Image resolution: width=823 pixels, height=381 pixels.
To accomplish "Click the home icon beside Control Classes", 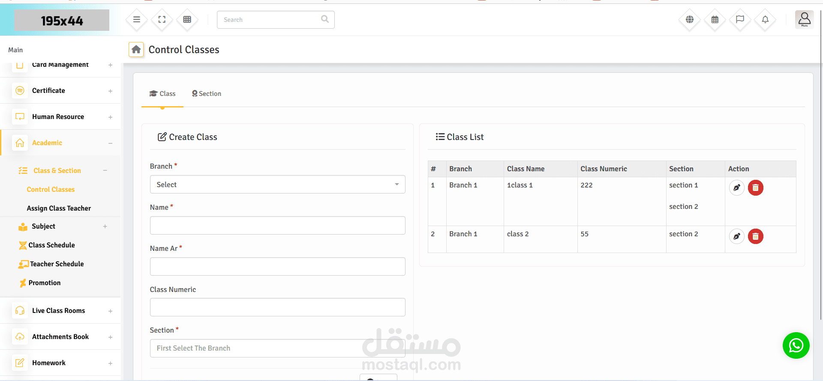I will [136, 50].
